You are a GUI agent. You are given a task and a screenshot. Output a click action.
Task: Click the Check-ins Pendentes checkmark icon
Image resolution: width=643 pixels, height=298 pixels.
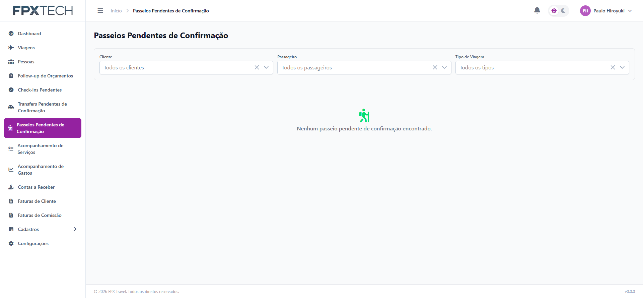pos(11,90)
